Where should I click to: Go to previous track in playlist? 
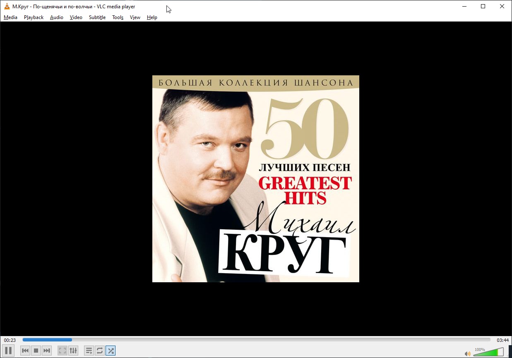25,351
